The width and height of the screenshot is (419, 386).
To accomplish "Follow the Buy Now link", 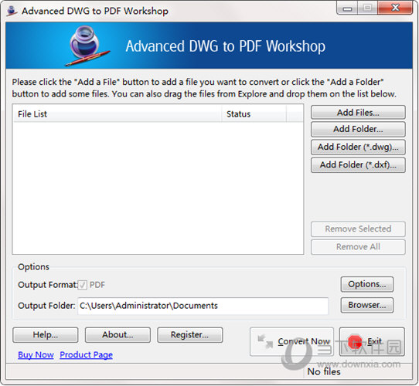I will 36,355.
